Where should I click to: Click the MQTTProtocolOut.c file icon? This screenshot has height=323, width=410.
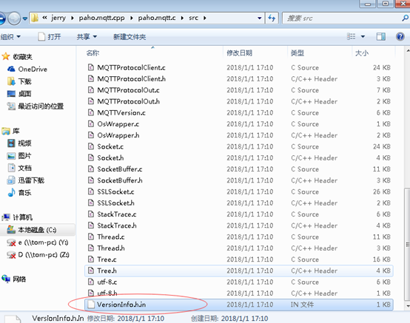pos(91,90)
